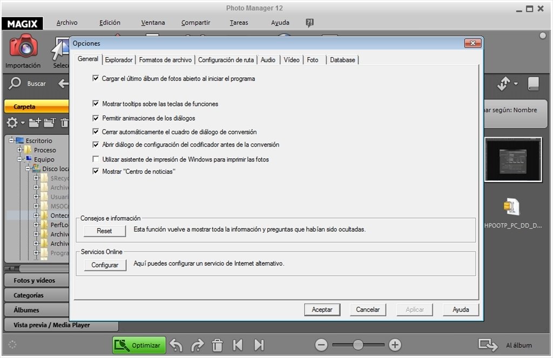Select the Carpeta panel header

click(37, 106)
